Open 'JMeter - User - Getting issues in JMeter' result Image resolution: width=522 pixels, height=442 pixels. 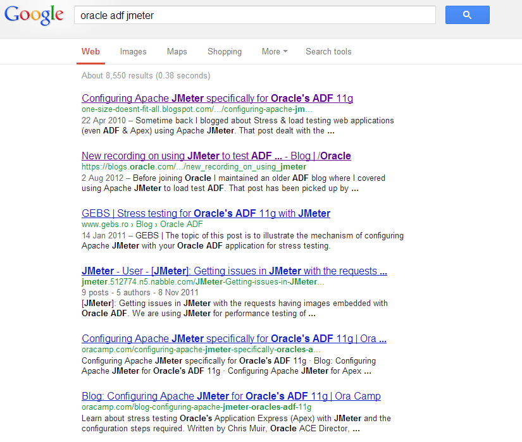234,271
